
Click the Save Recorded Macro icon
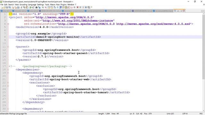click(89, 7)
